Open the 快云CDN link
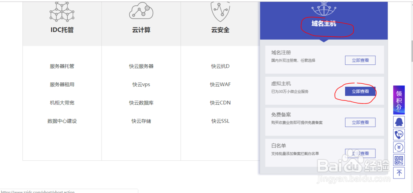413x193 pixels. (220, 103)
